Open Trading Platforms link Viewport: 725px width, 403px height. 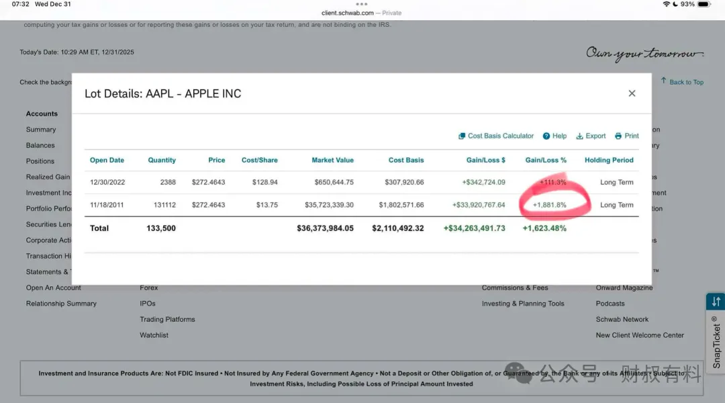[x=167, y=319]
